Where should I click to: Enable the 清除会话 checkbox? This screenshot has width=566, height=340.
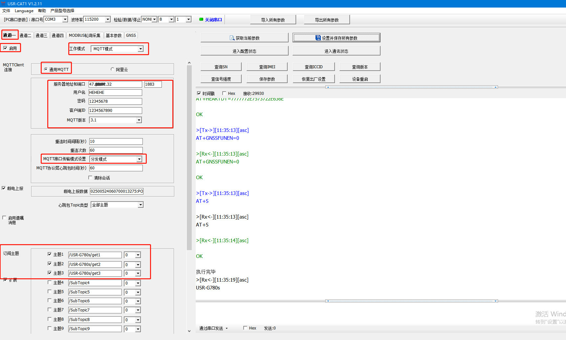90,178
